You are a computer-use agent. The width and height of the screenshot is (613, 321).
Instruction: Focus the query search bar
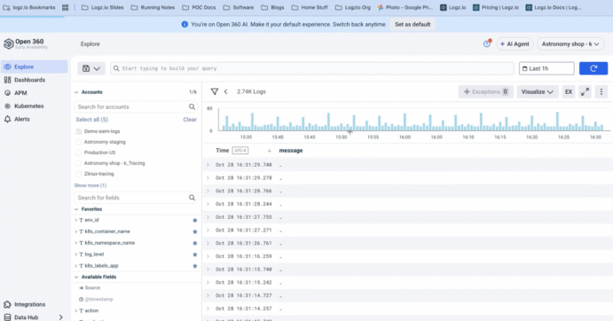tap(312, 68)
